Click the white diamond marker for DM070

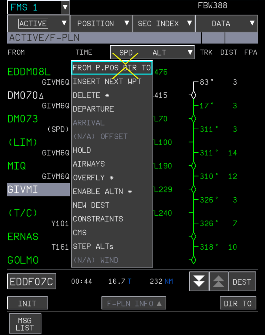pos(193,95)
